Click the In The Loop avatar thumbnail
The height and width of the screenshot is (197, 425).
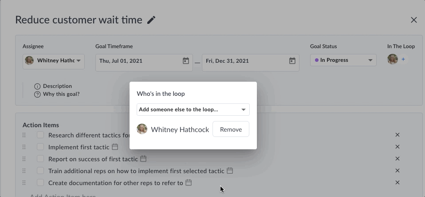pos(393,59)
